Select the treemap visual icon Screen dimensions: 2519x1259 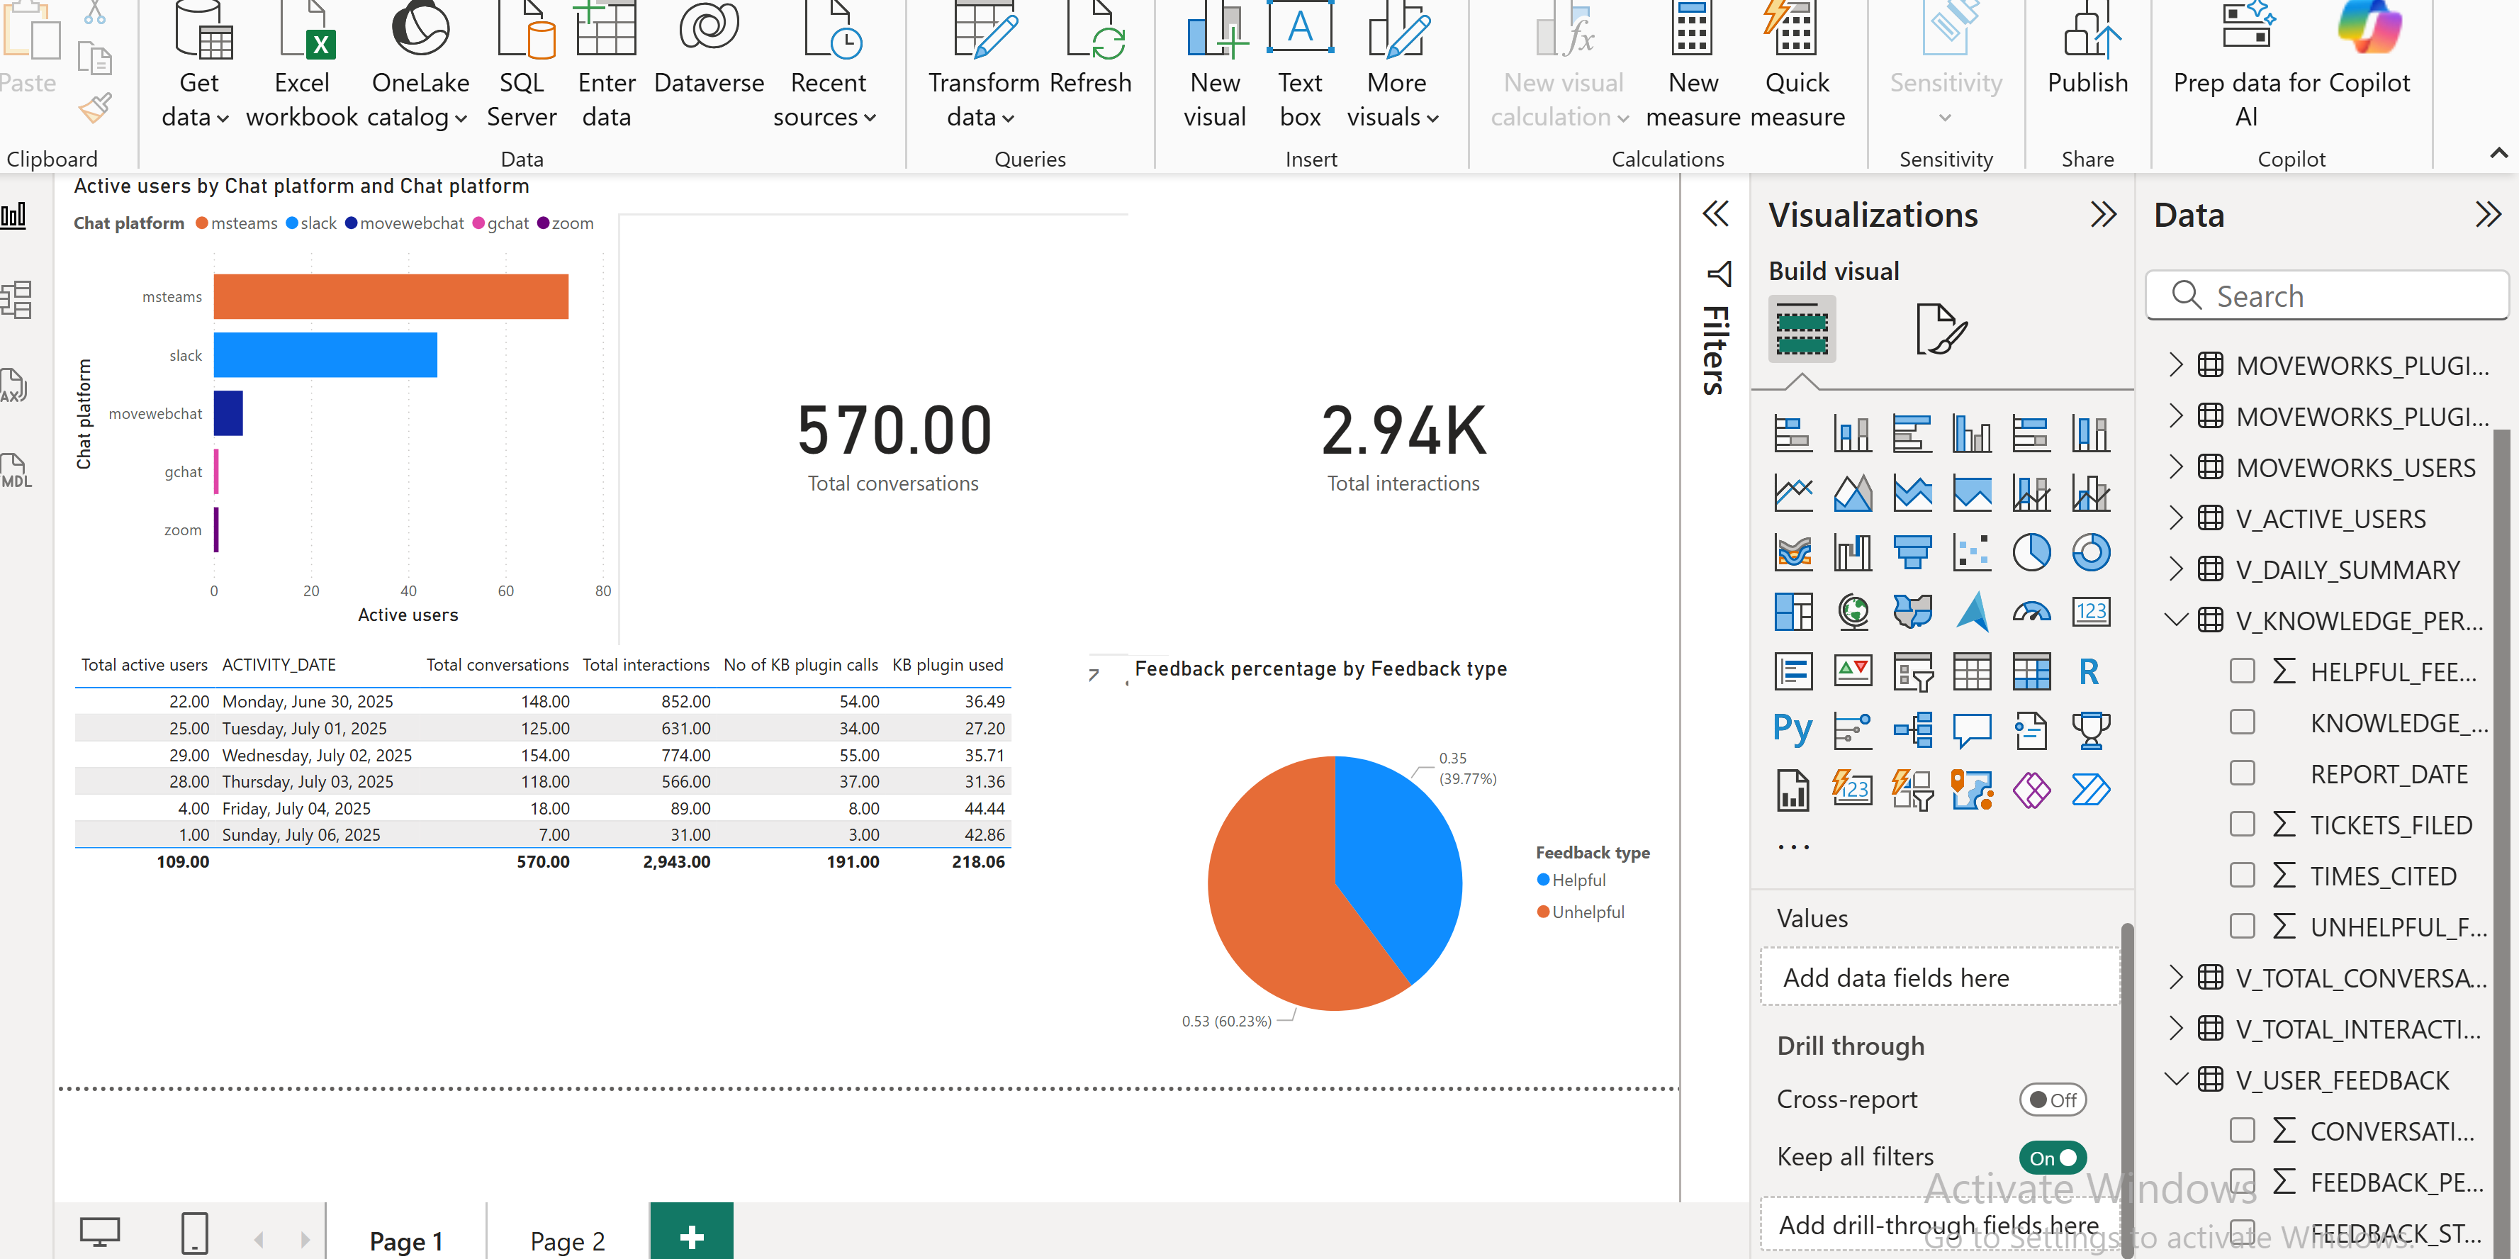point(1793,612)
